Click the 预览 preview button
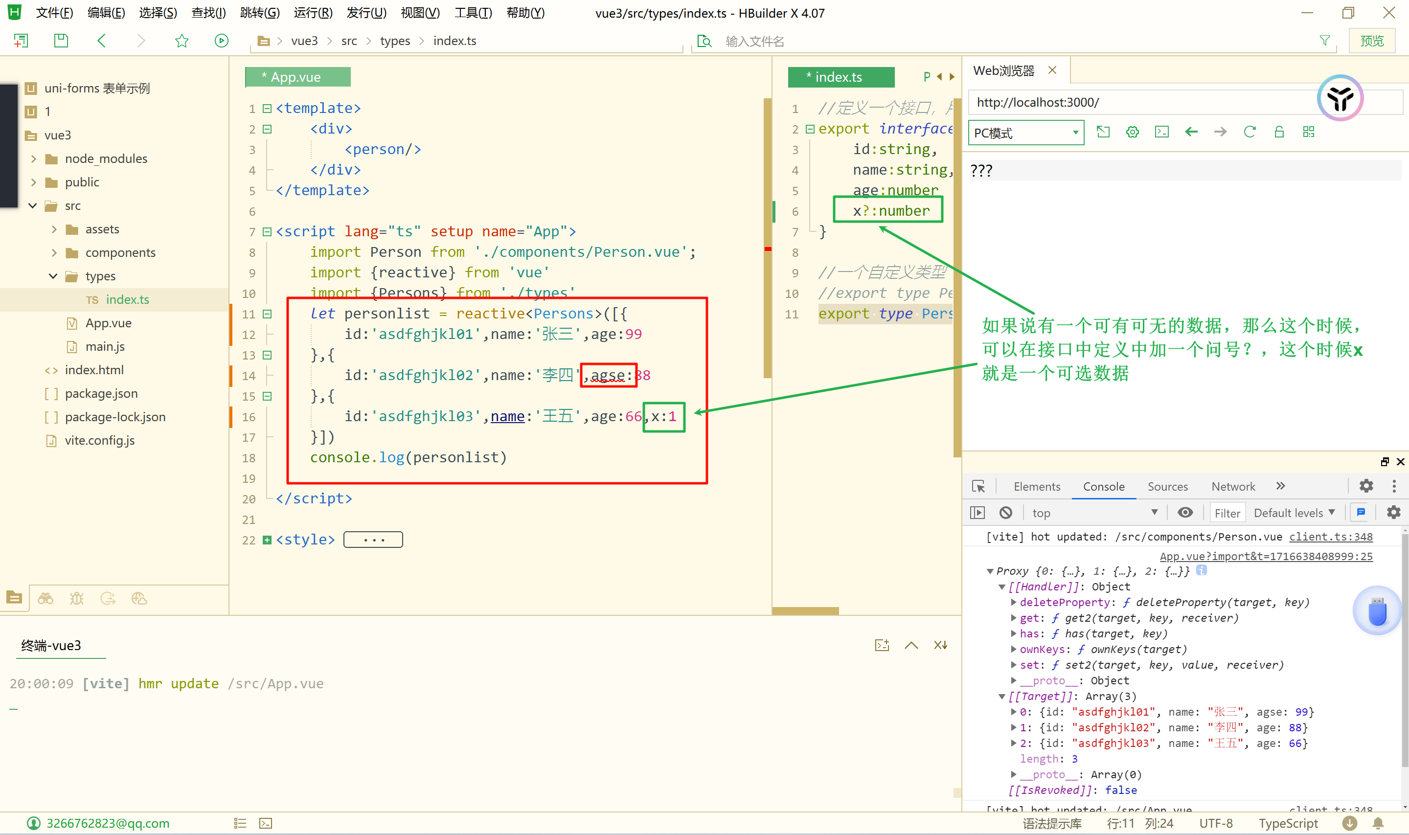Screen dimensions: 1409x835 1371,41
